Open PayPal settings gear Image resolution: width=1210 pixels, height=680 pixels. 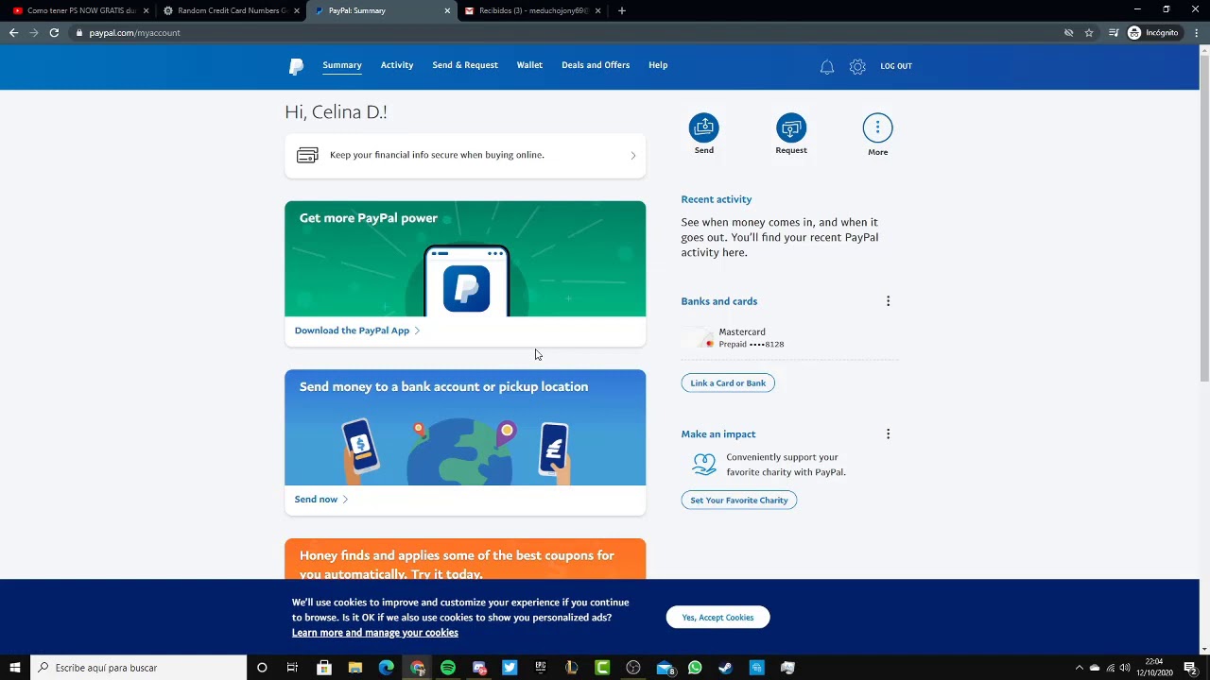click(857, 66)
